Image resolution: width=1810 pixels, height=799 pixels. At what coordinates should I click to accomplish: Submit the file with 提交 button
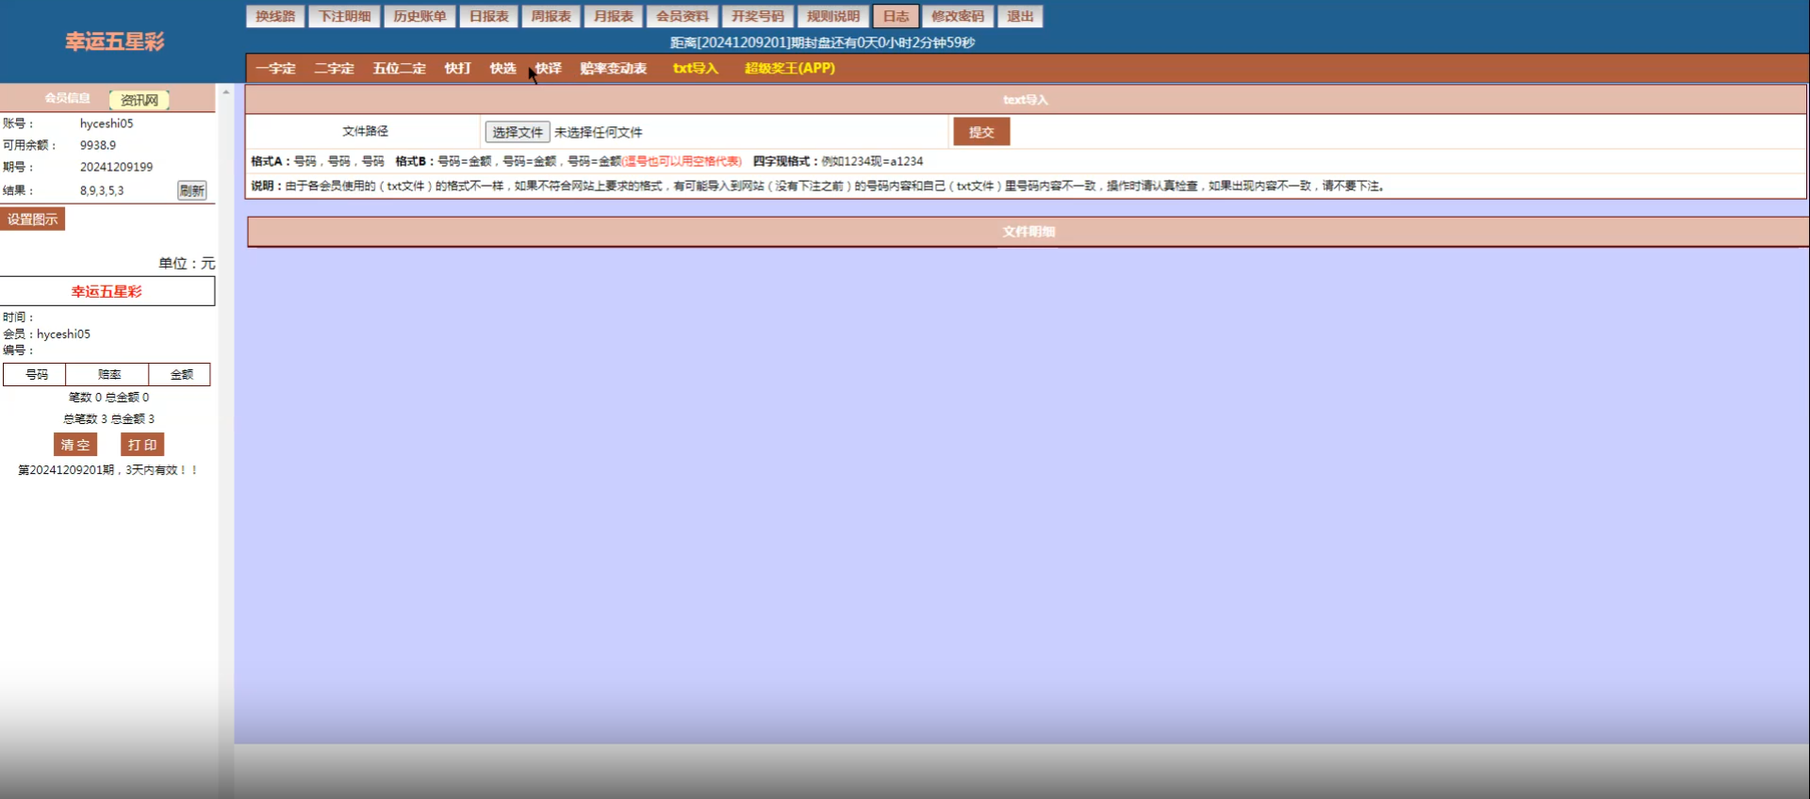click(x=981, y=132)
